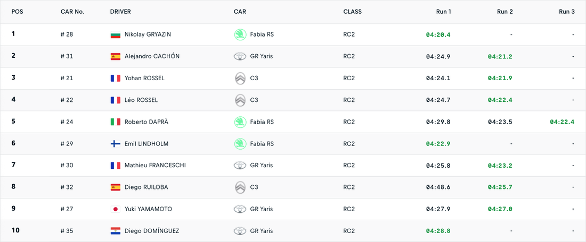The image size is (586, 242).
Task: Click Daprà's Run 3 time 04:22.4
Action: pos(562,122)
